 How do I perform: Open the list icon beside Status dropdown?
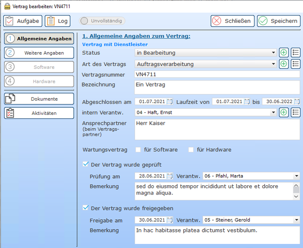click(295, 53)
